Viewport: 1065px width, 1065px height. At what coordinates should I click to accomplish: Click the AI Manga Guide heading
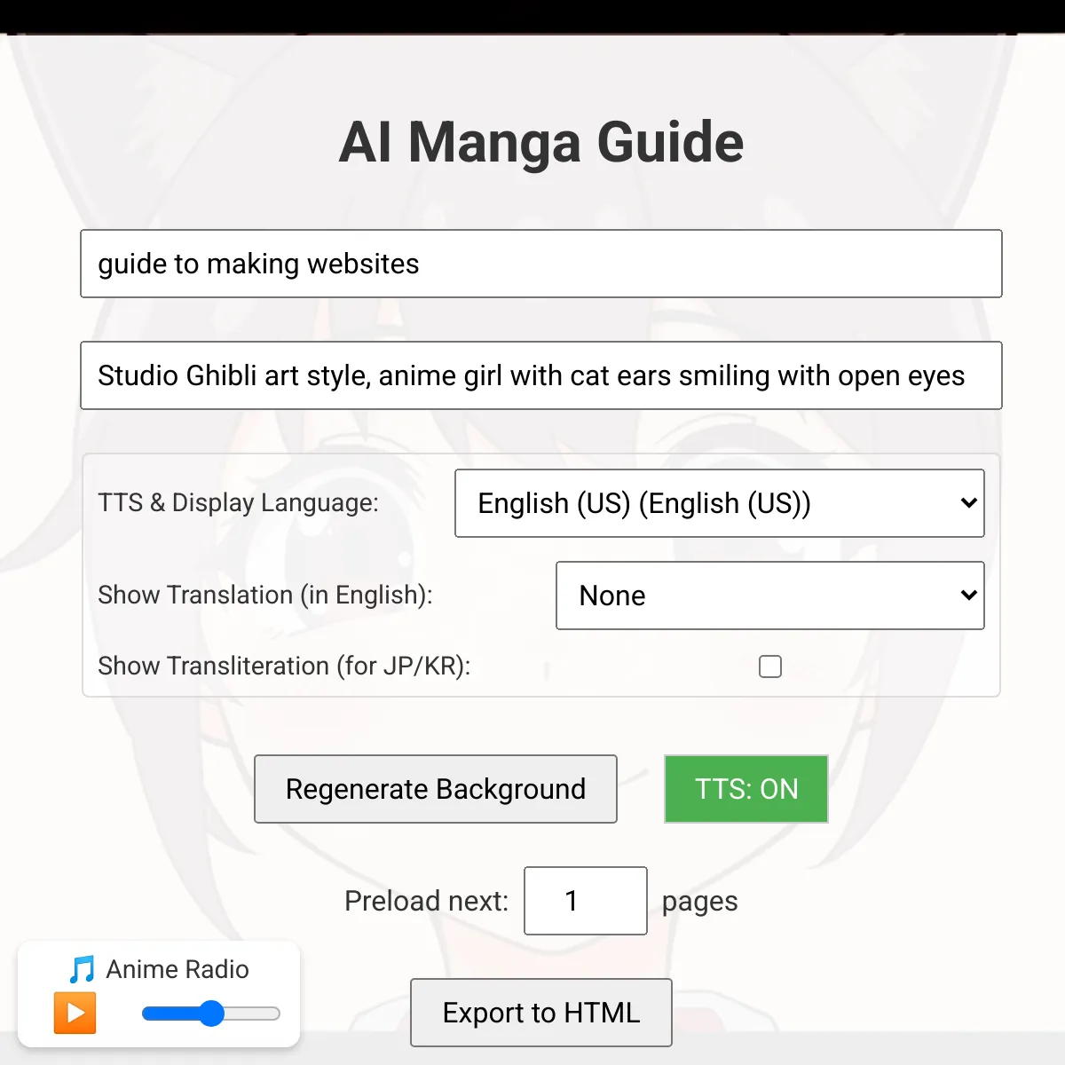tap(541, 142)
